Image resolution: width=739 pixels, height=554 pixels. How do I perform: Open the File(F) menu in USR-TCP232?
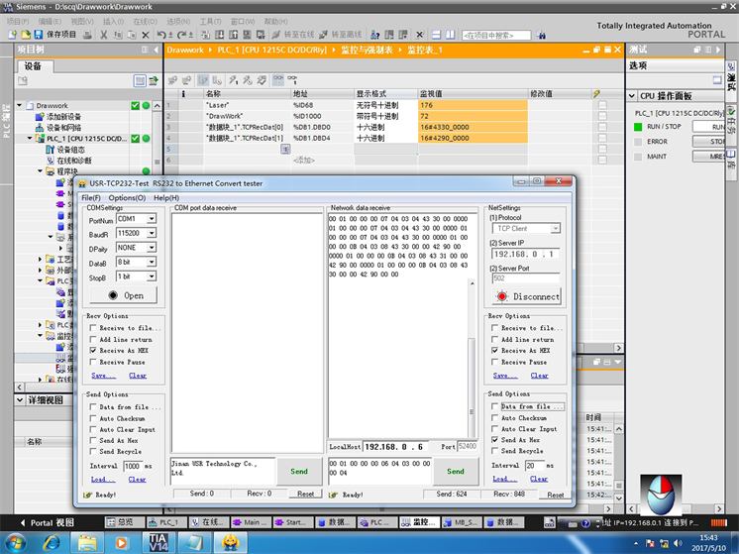point(91,198)
